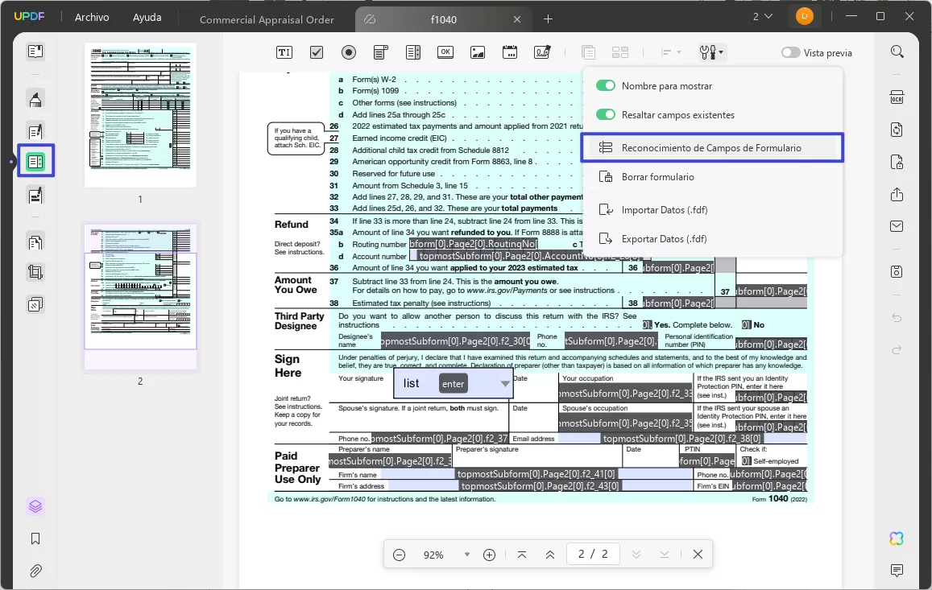932x590 pixels.
Task: Open the 92% zoom level dropdown
Action: click(x=467, y=555)
